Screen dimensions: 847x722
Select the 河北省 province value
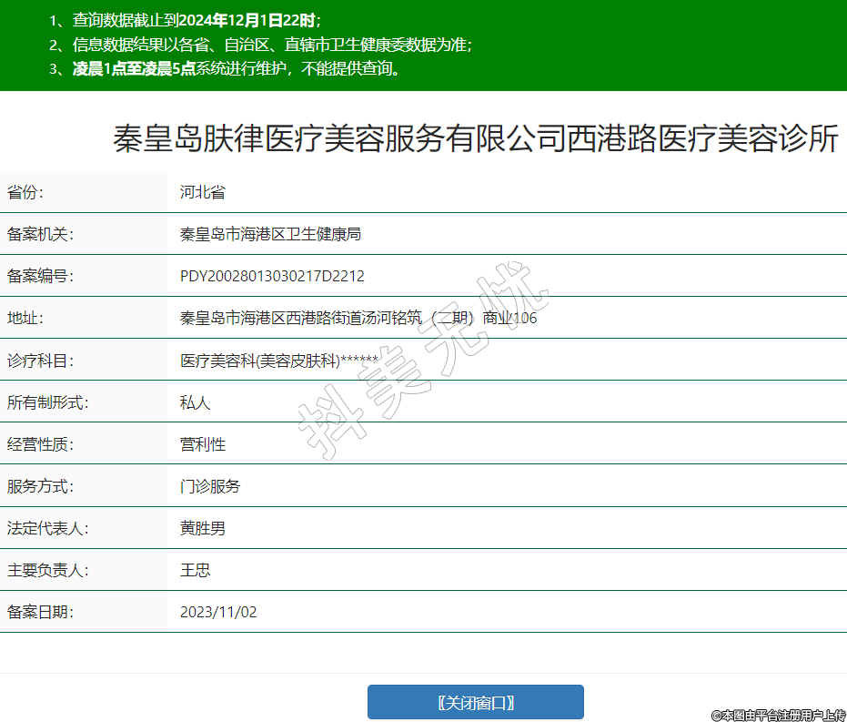click(202, 192)
